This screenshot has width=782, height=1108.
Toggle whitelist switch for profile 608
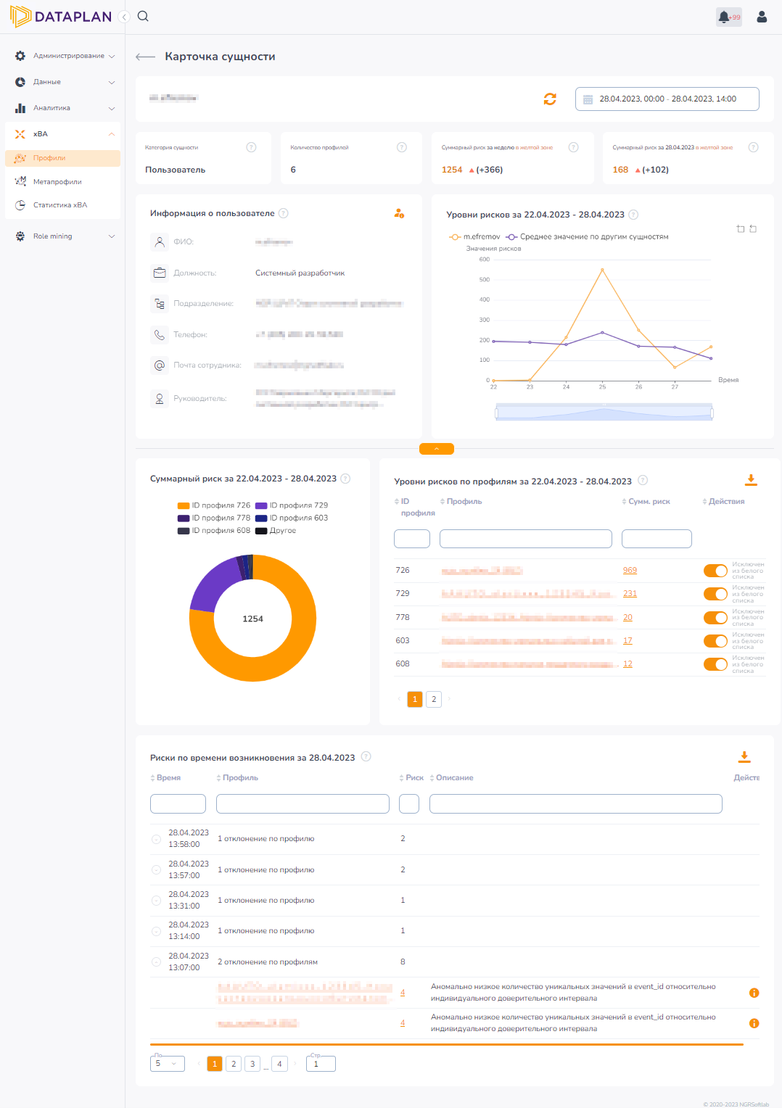pos(715,664)
